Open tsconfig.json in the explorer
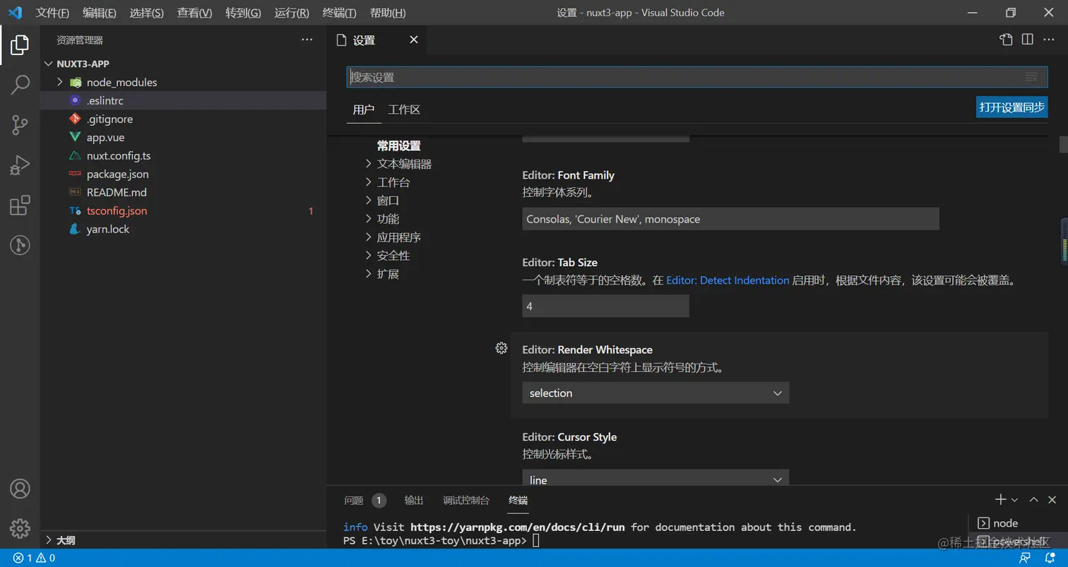The image size is (1068, 567). [117, 210]
